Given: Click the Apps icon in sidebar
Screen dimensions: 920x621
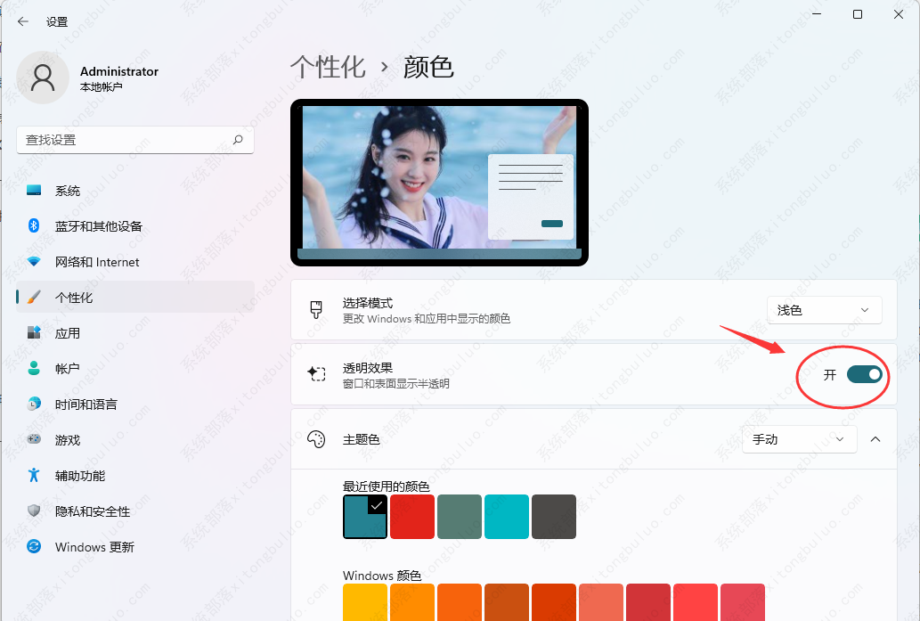Looking at the screenshot, I should click(35, 333).
